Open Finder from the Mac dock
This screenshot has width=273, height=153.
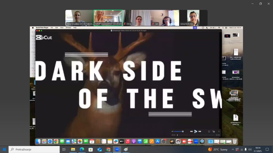(x=38, y=141)
